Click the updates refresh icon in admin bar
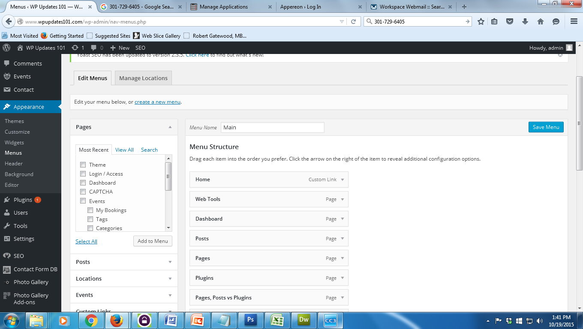The width and height of the screenshot is (583, 329). (75, 48)
